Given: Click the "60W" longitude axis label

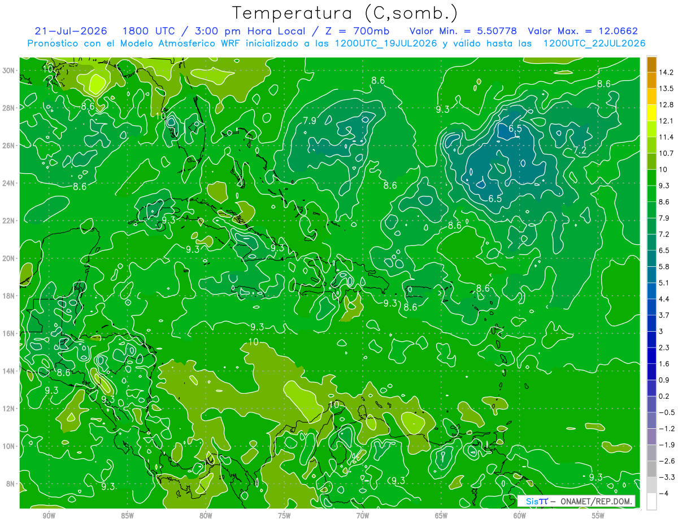Looking at the screenshot, I should (520, 516).
